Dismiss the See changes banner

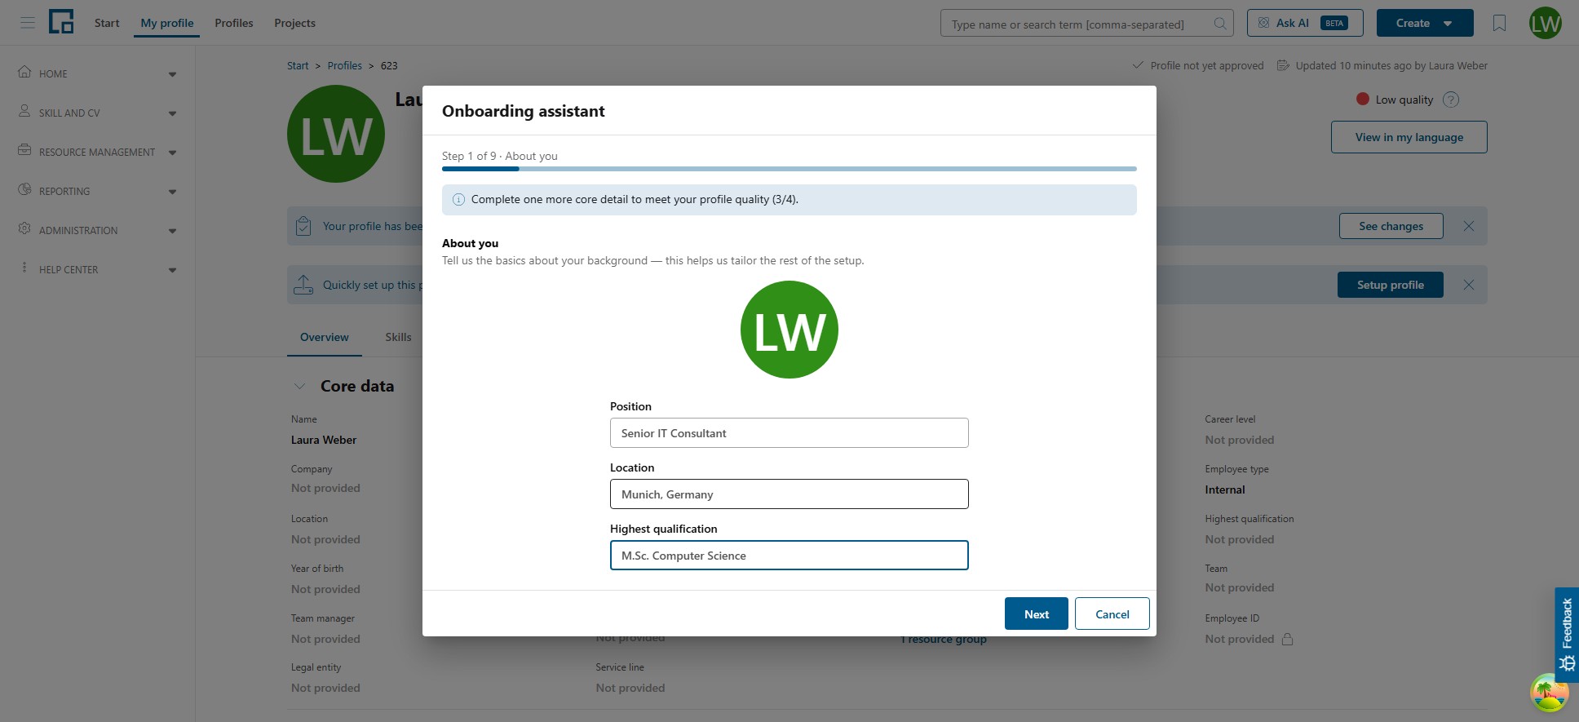click(1469, 226)
